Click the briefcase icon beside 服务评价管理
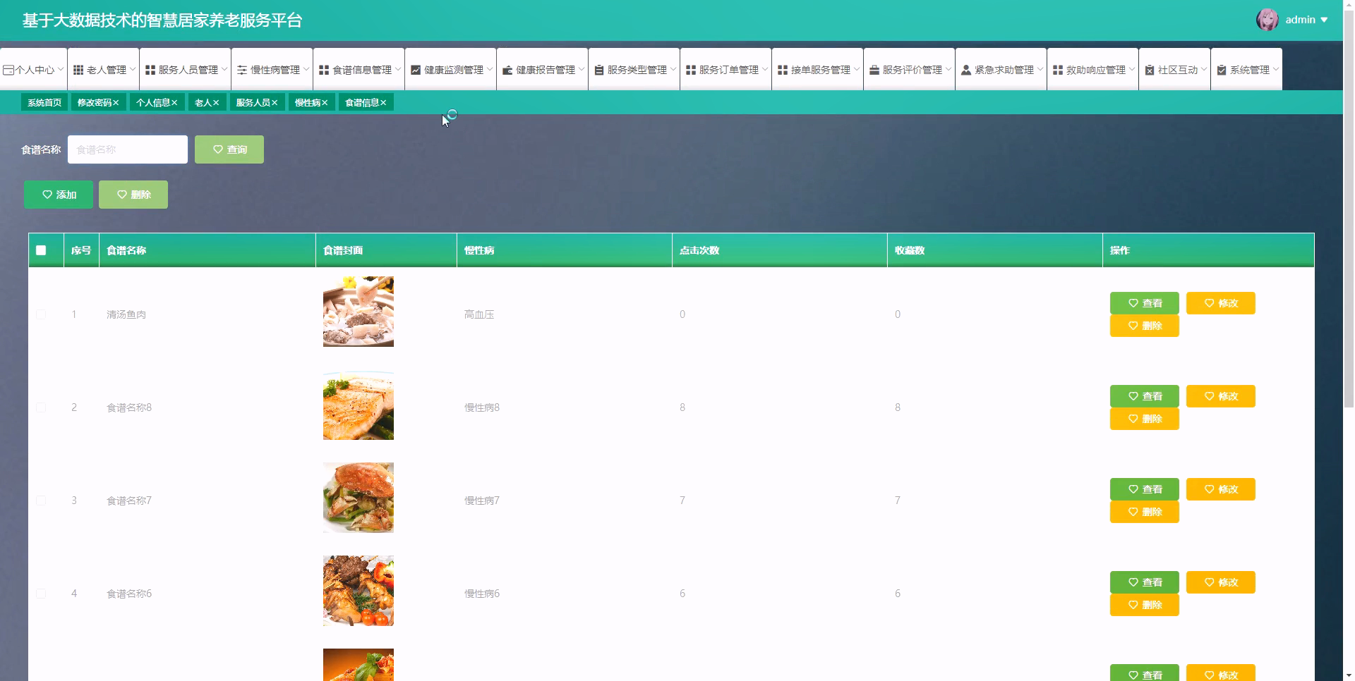Screen dimensions: 1355x681 (x=874, y=70)
